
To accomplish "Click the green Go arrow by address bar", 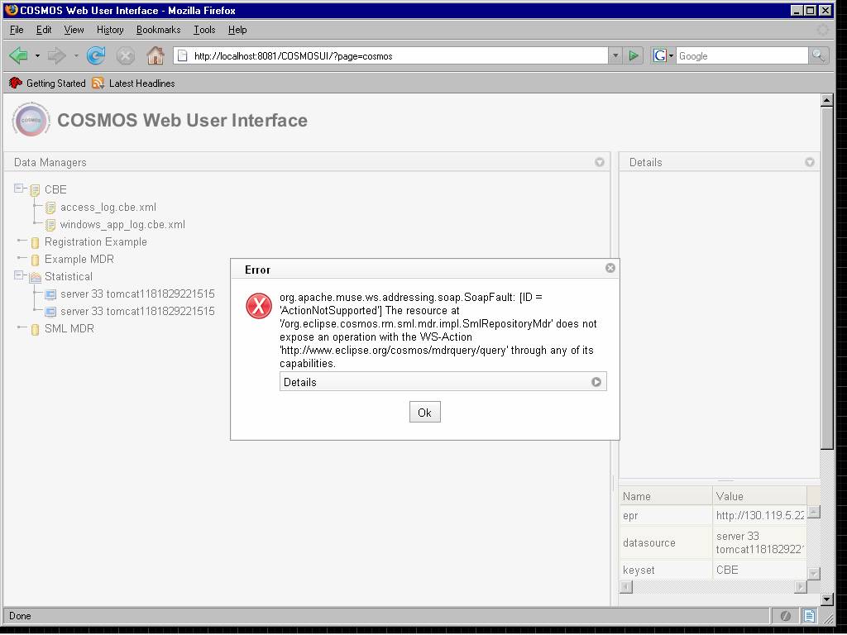I will (634, 55).
